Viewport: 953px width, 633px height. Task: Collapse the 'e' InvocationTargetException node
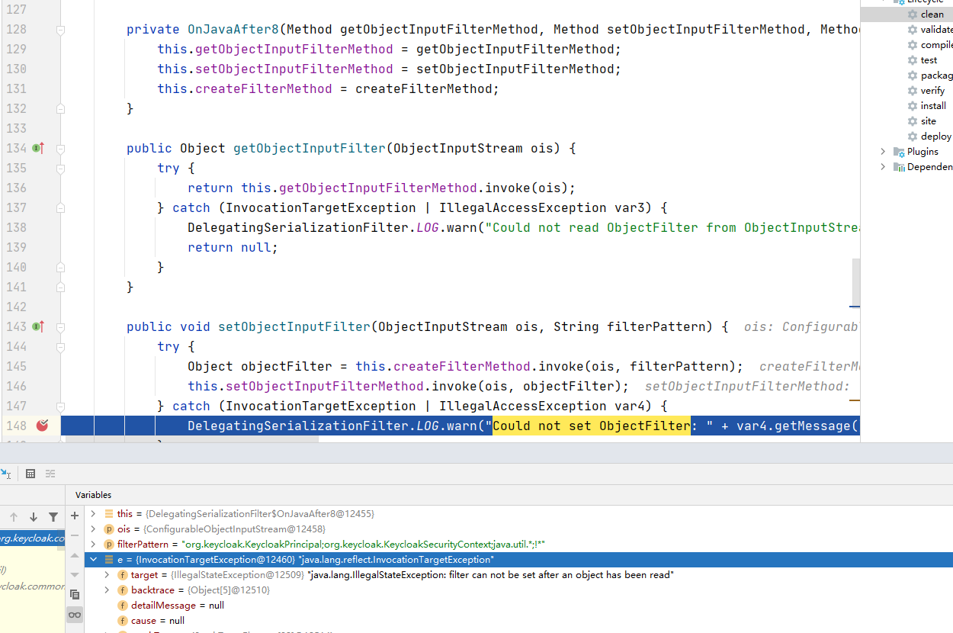(93, 559)
